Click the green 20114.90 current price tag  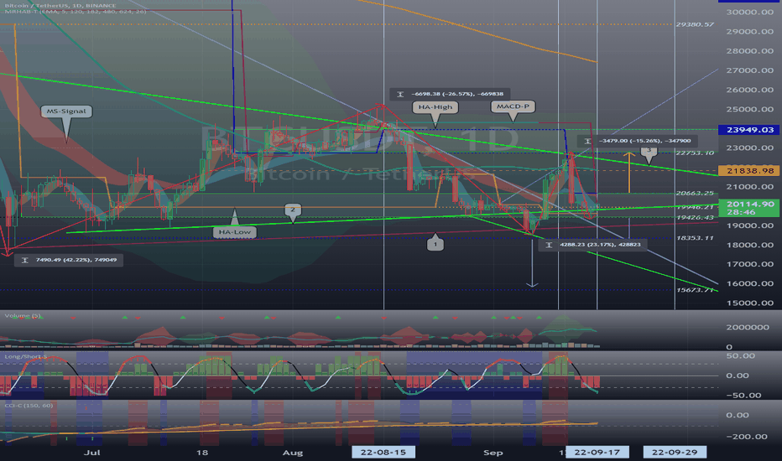pyautogui.click(x=748, y=208)
